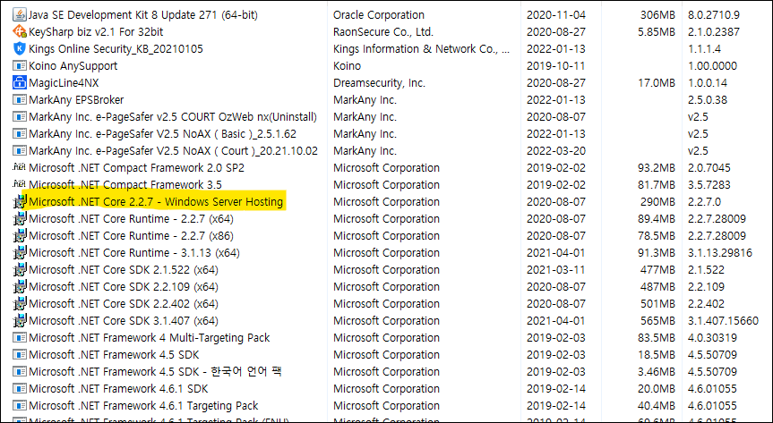Click install date 2022-03-20
Screen dimensions: 773x423
click(557, 151)
